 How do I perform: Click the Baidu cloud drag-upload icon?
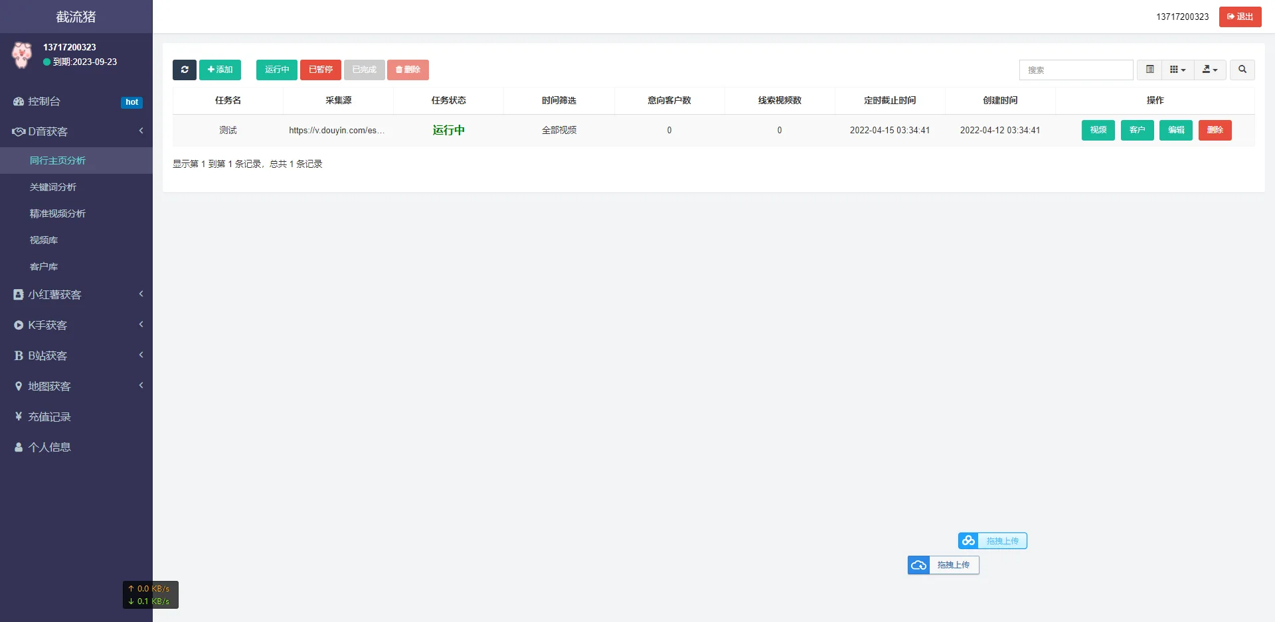pyautogui.click(x=968, y=541)
